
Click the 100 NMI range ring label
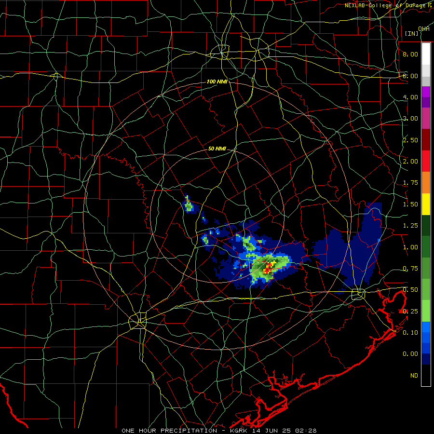coord(217,81)
